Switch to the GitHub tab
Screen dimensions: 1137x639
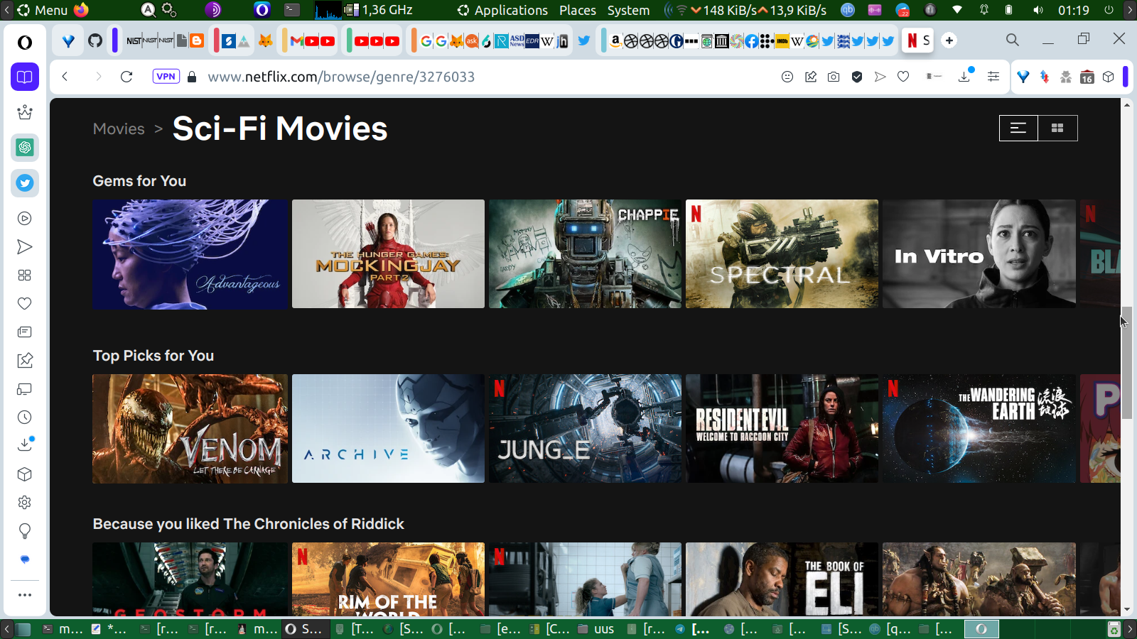tap(95, 40)
